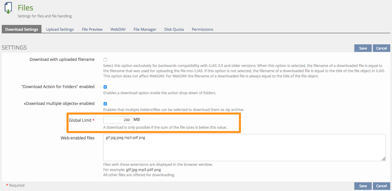This screenshot has height=191, width=392.
Task: Click the Download Settings tab
Action: point(21,29)
